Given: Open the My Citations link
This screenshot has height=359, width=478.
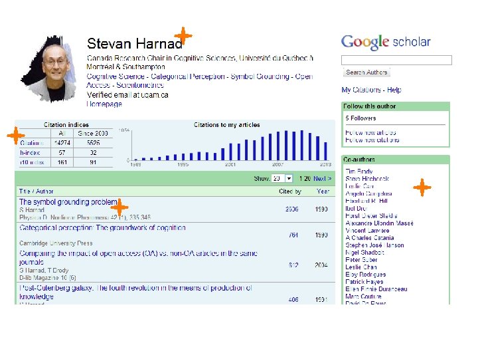Looking at the screenshot, I should pyautogui.click(x=361, y=90).
